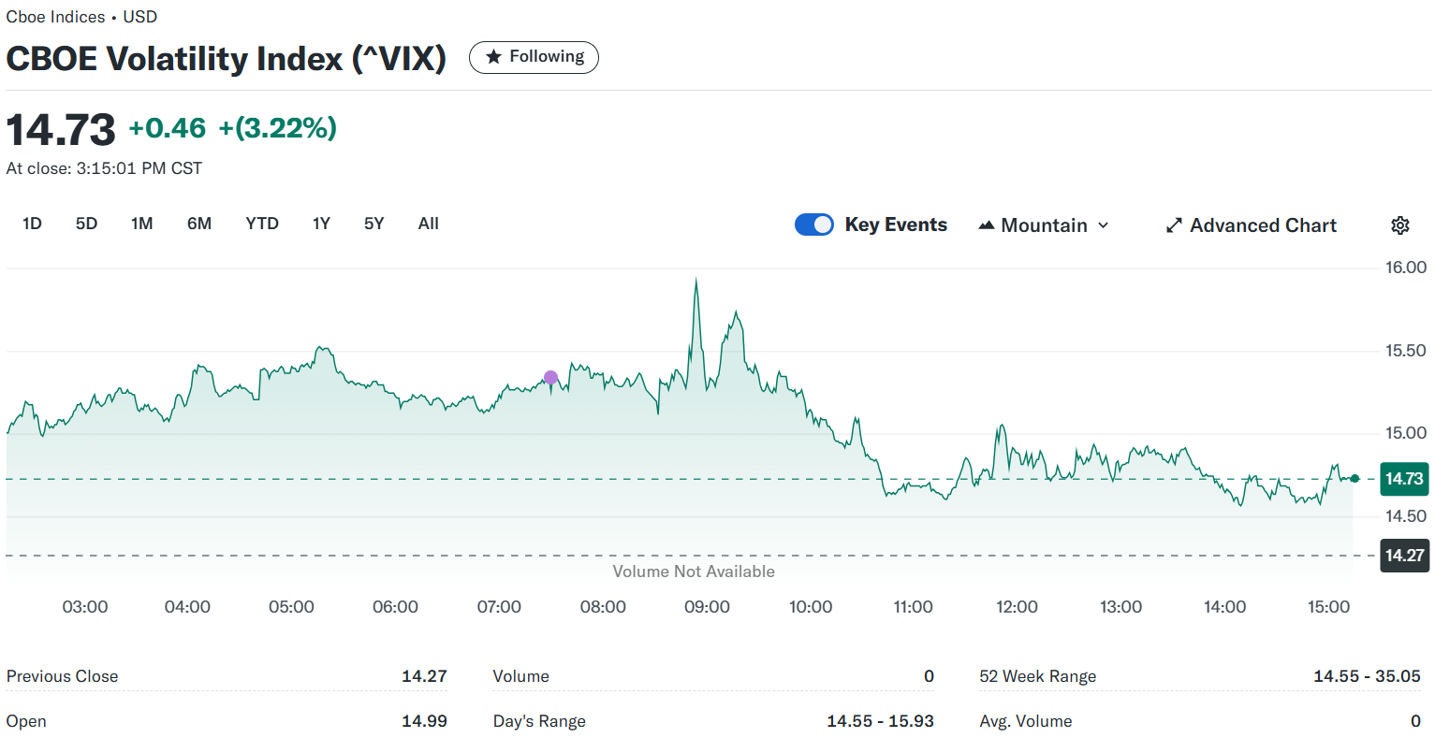Click the 52 Week Range label
The image size is (1435, 738).
pos(1037,676)
